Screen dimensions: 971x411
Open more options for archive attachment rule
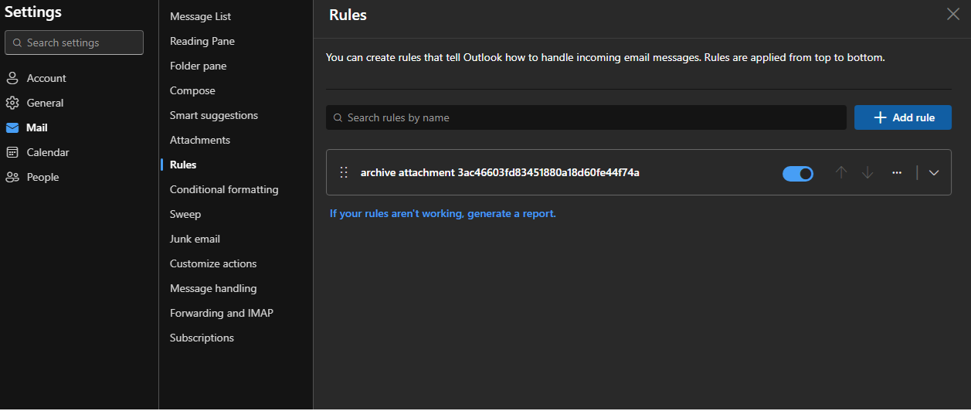point(897,172)
